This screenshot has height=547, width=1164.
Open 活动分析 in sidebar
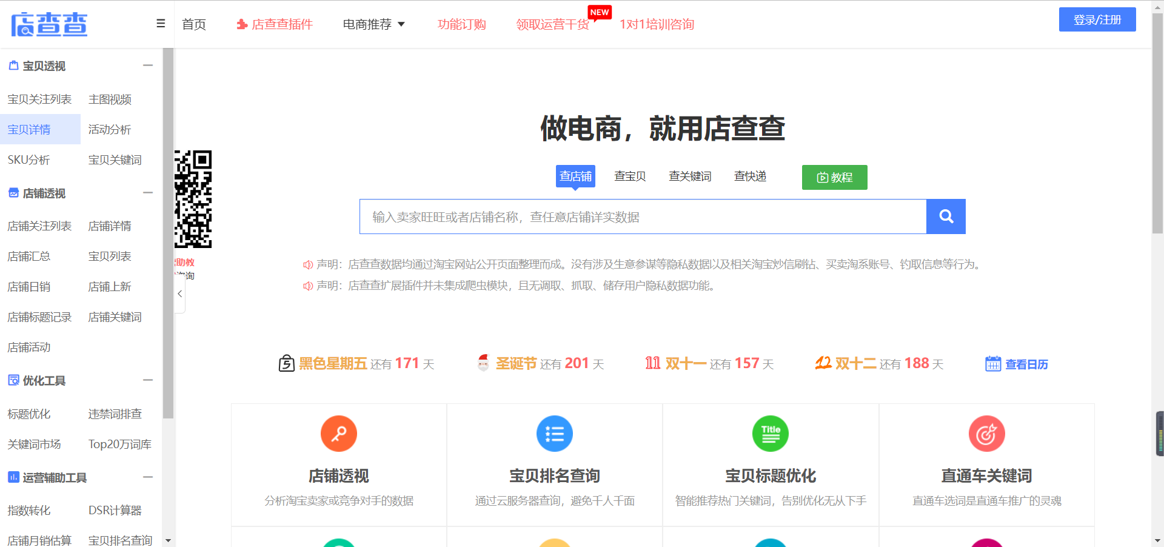[110, 129]
